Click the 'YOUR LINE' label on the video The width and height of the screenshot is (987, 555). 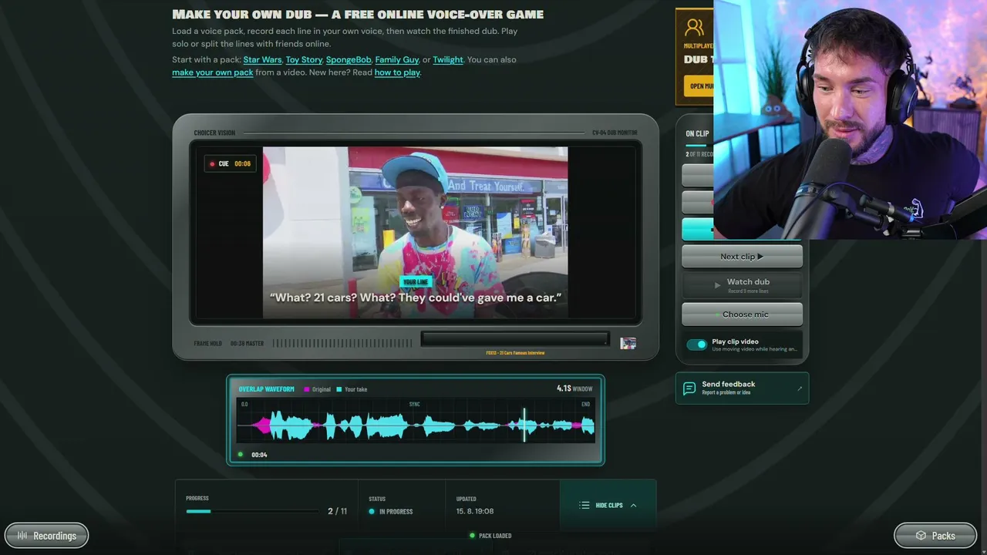[x=416, y=282]
